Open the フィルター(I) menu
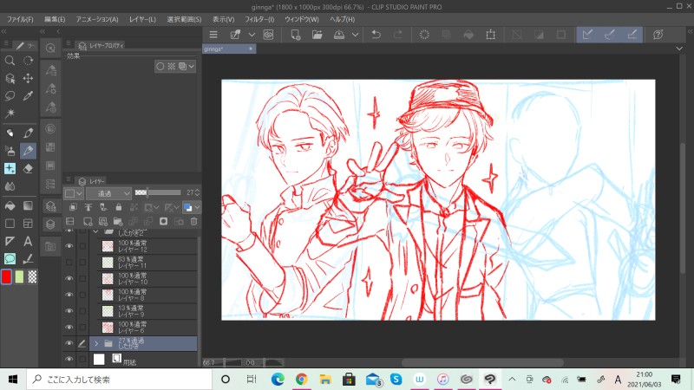This screenshot has height=390, width=694. click(x=259, y=18)
